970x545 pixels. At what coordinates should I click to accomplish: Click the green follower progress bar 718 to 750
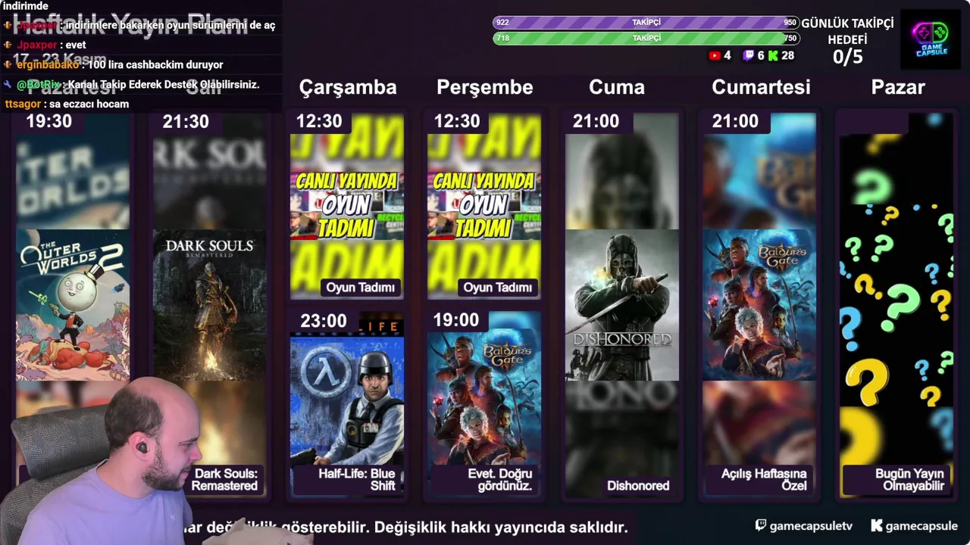click(646, 38)
